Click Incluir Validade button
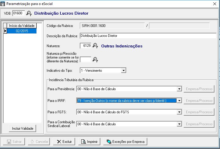The width and height of the screenshot is (220, 149). point(22,129)
